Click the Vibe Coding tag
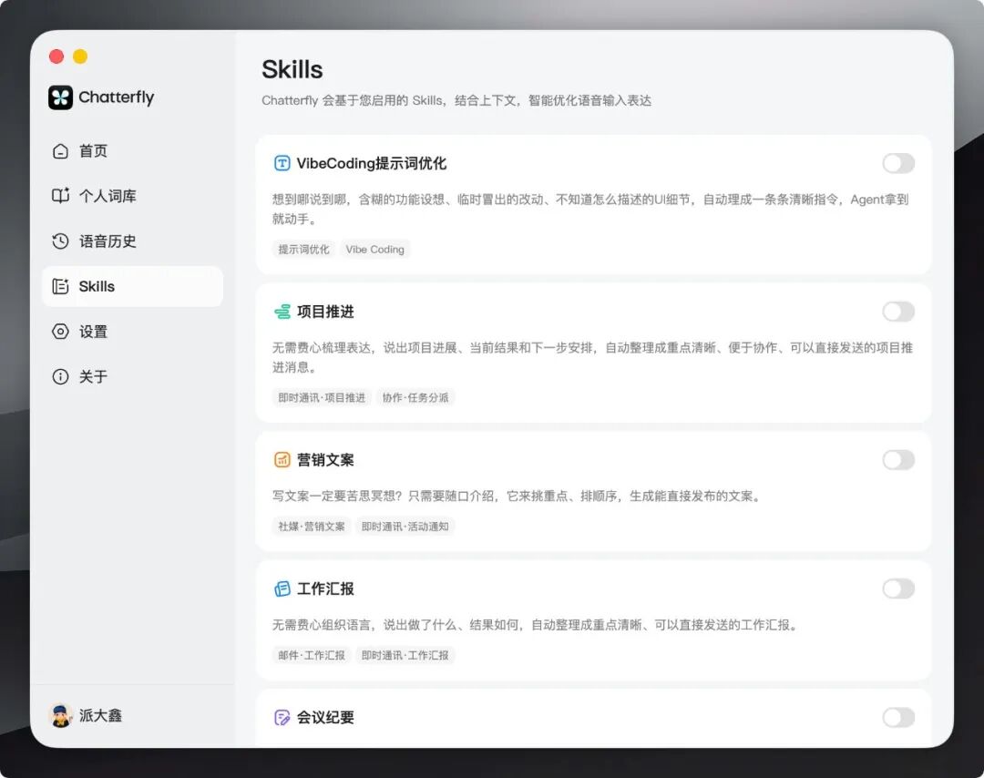Screen dimensions: 984x778 [x=374, y=249]
